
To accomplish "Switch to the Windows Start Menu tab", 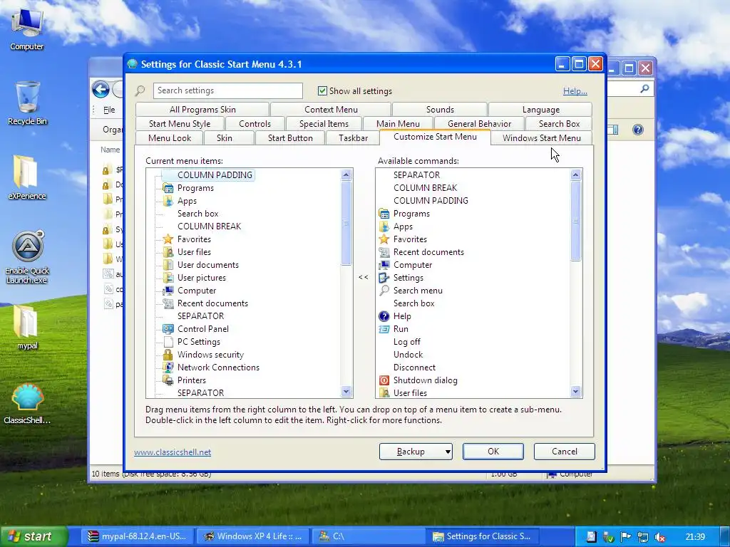I will pos(542,137).
